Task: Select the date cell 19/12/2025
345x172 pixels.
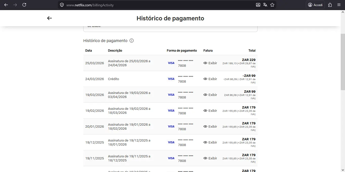Action: click(95, 142)
